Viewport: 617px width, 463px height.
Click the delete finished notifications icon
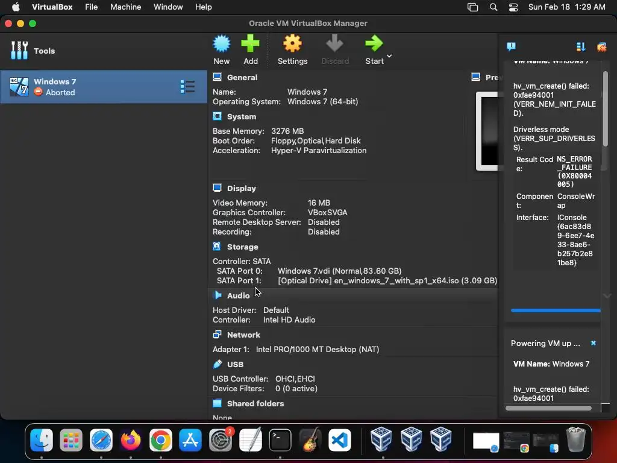(x=601, y=47)
